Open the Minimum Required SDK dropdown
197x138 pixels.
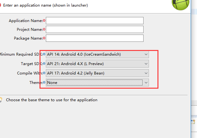click(x=97, y=54)
